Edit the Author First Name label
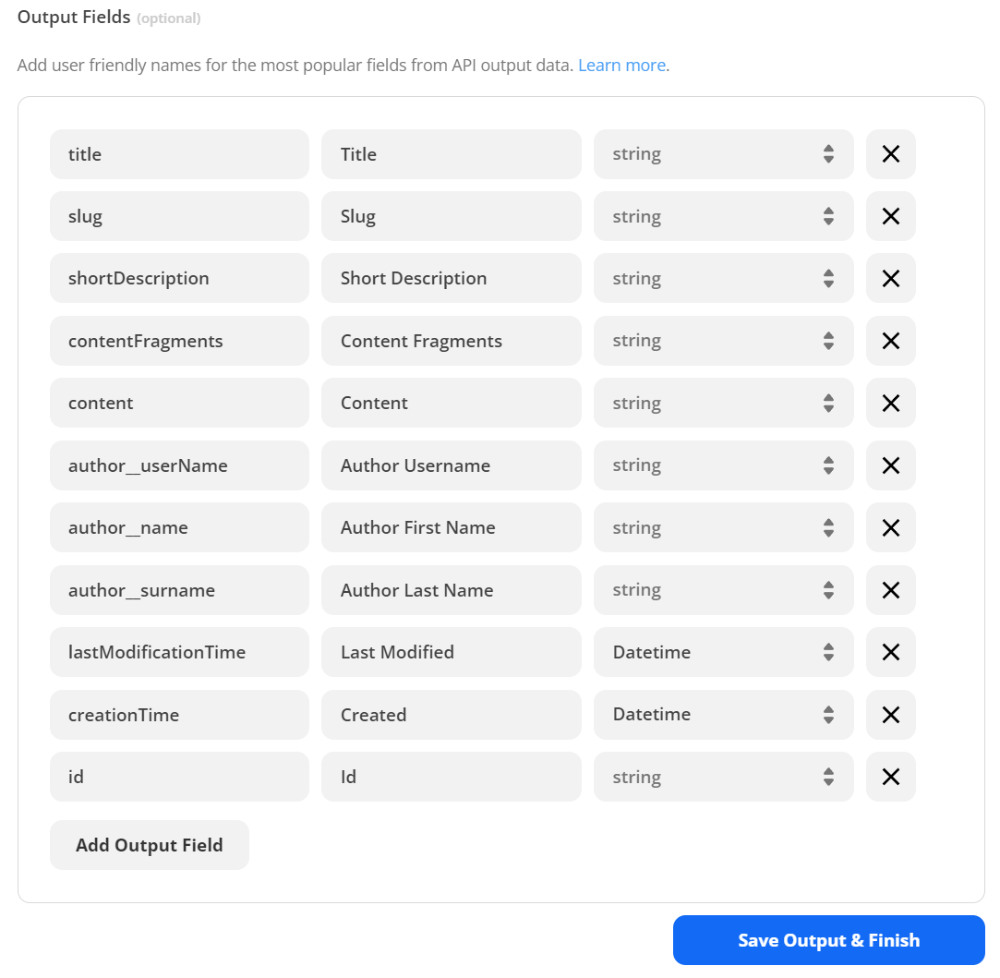The width and height of the screenshot is (1000, 978). pos(451,527)
